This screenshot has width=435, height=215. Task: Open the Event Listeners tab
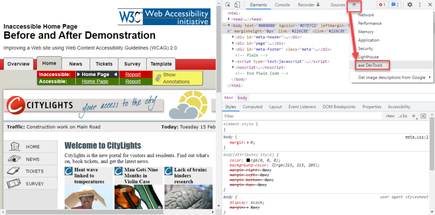[x=302, y=107]
